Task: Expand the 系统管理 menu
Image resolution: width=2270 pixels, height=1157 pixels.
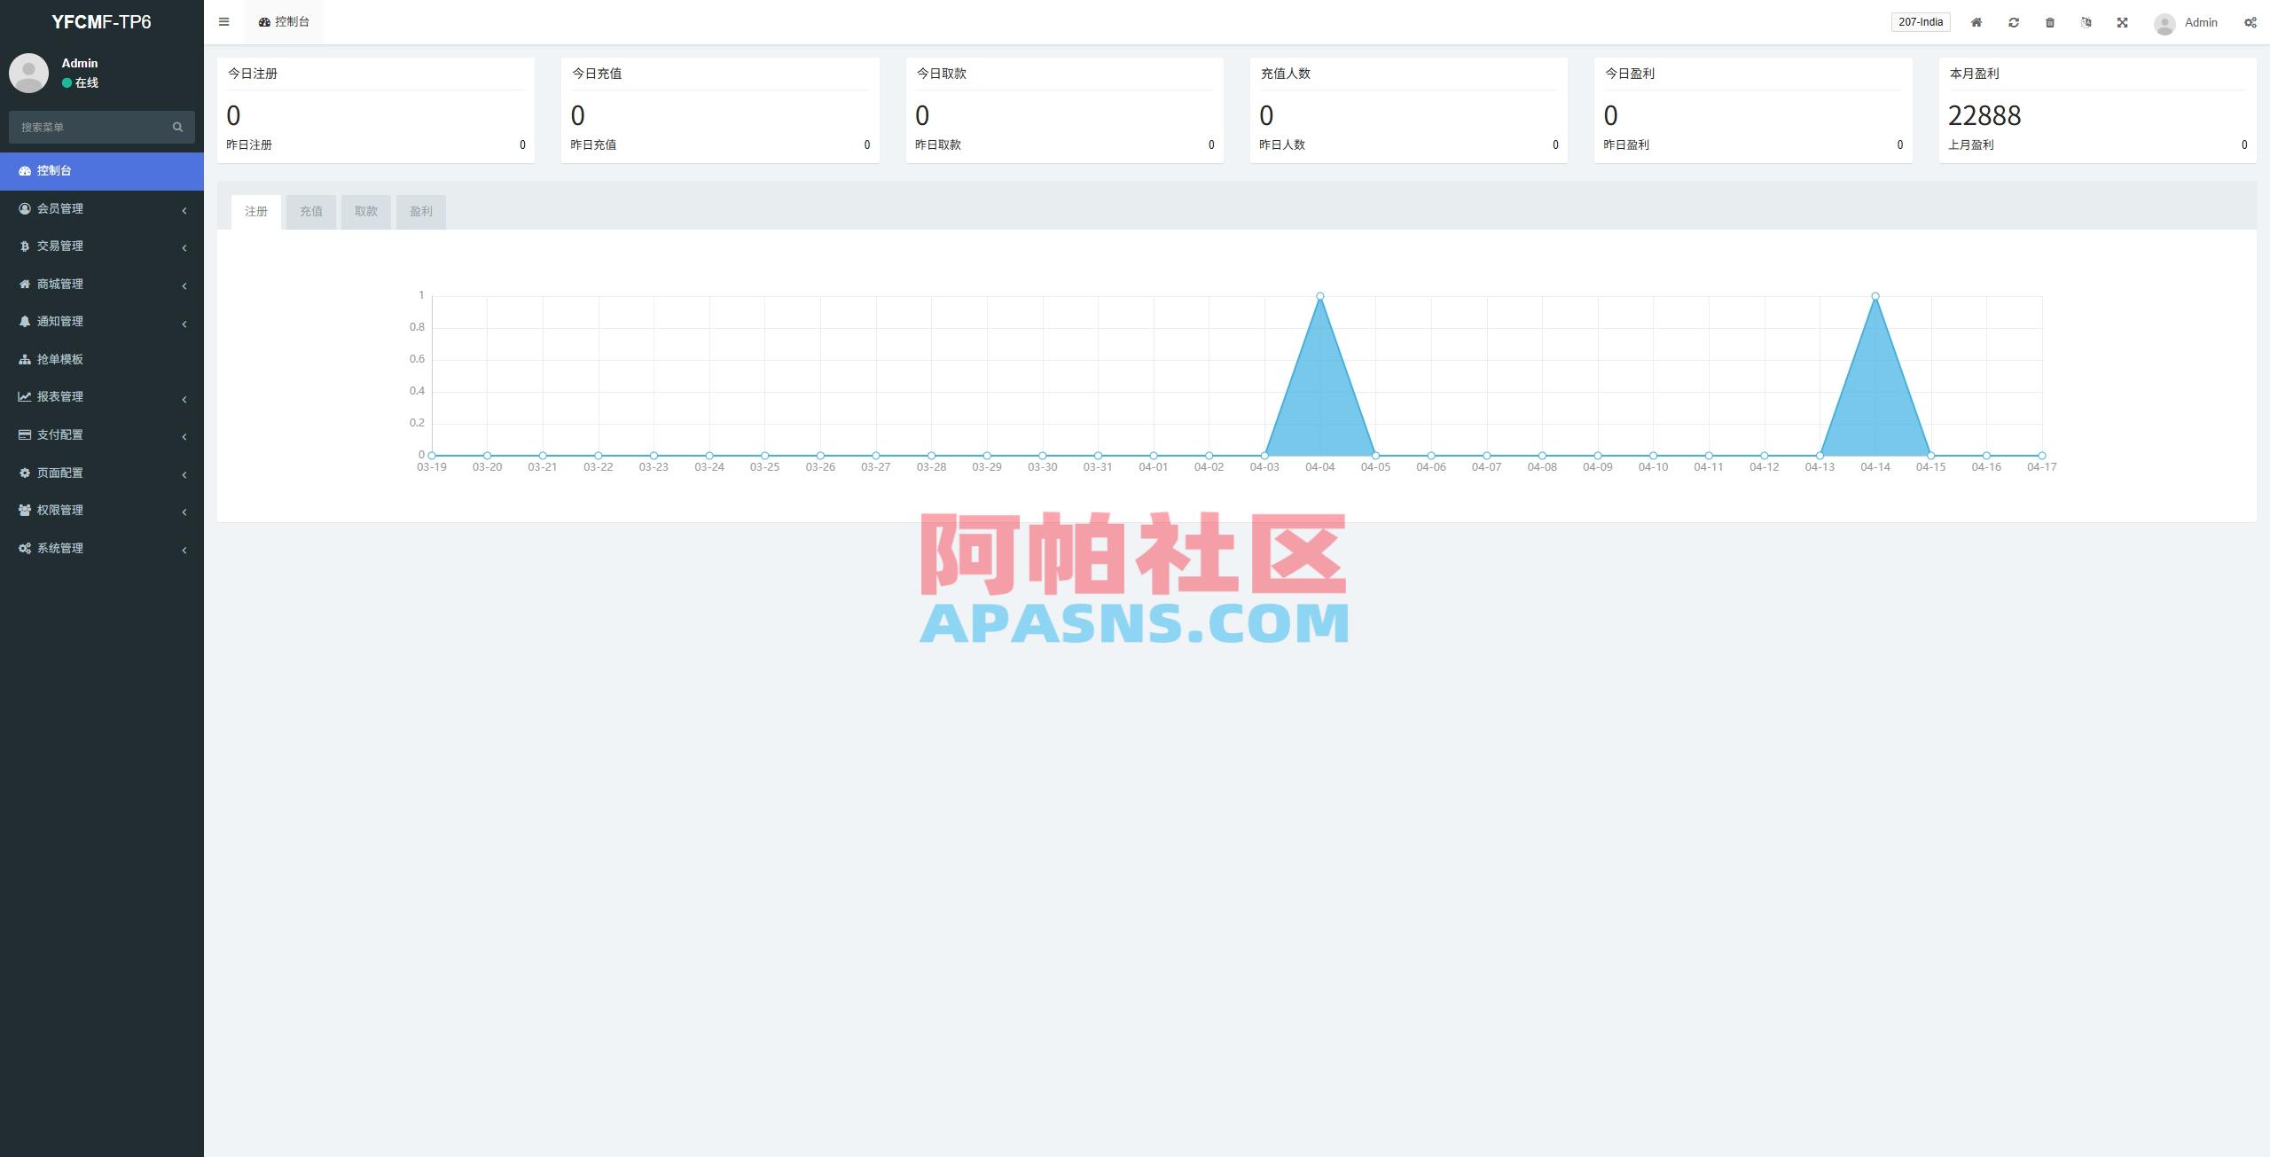Action: pos(62,548)
